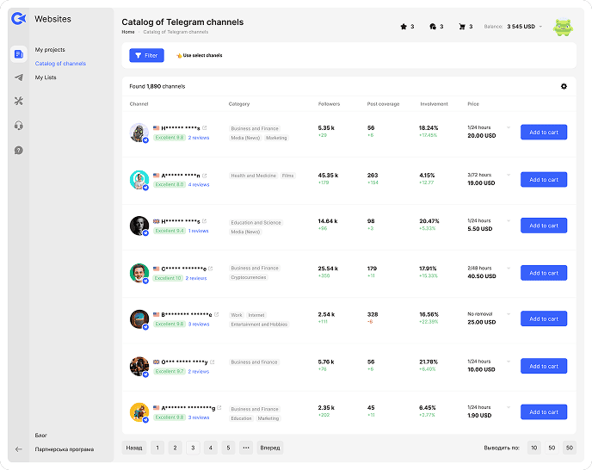Open the Websites section icon in sidebar
The height and width of the screenshot is (470, 592).
point(18,54)
